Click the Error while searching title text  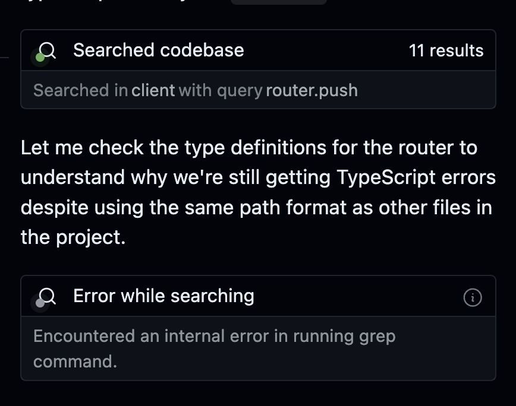pyautogui.click(x=163, y=296)
